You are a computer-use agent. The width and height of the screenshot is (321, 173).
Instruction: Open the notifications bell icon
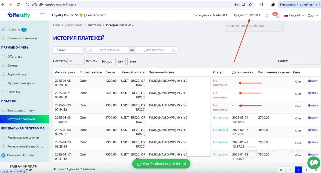click(x=267, y=16)
